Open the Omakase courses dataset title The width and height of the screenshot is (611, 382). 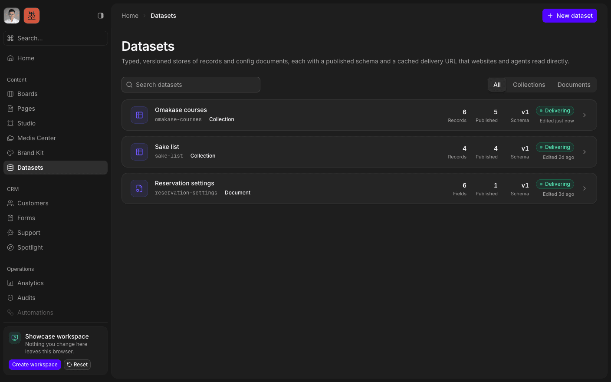coord(181,110)
